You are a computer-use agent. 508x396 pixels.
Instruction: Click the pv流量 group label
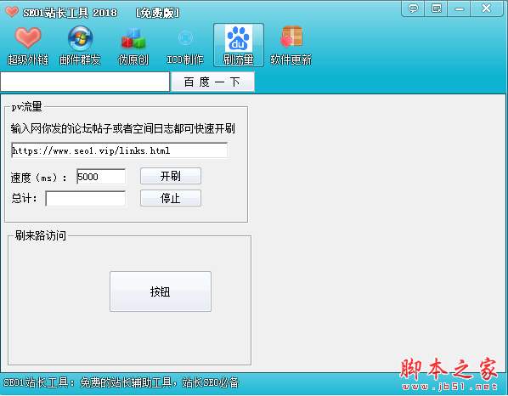coord(26,106)
